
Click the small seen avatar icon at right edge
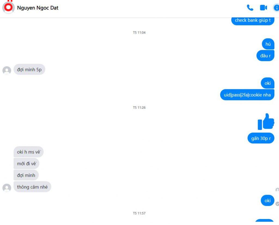(277, 190)
